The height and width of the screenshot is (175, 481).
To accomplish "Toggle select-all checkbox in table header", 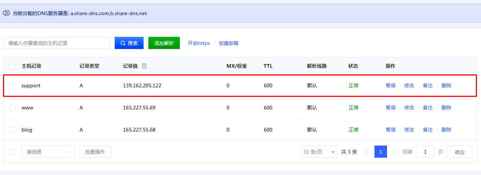I will coord(13,67).
